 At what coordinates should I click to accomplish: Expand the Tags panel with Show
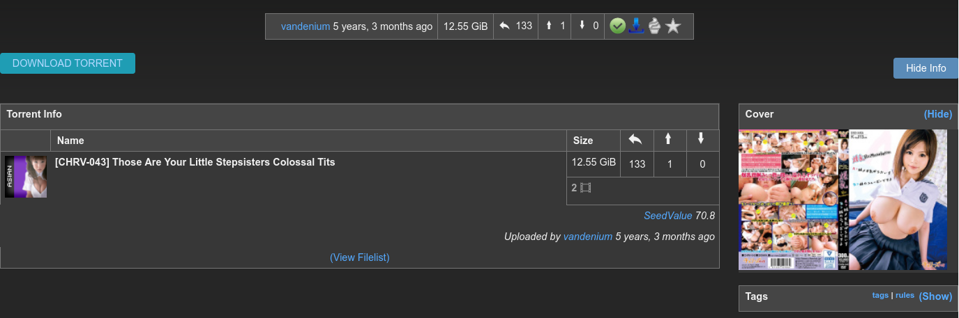click(x=935, y=296)
